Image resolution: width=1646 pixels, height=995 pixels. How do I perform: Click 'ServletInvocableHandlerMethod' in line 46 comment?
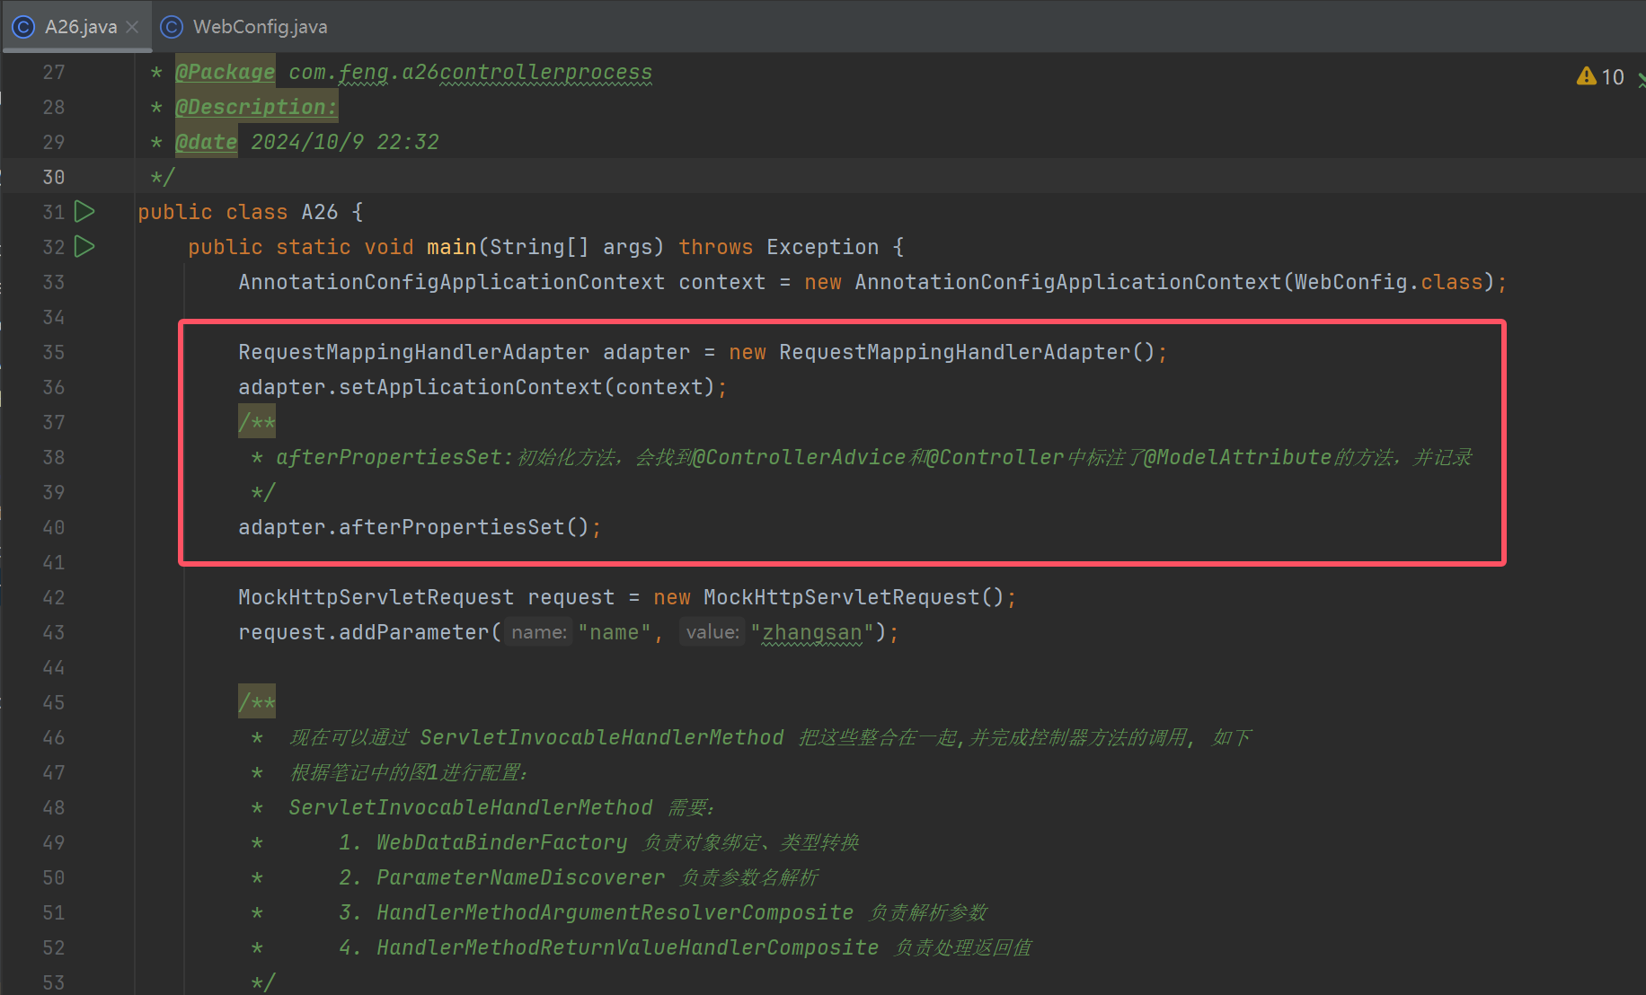tap(602, 737)
